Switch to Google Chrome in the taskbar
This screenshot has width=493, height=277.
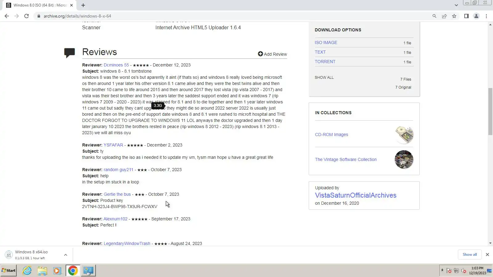[73, 271]
